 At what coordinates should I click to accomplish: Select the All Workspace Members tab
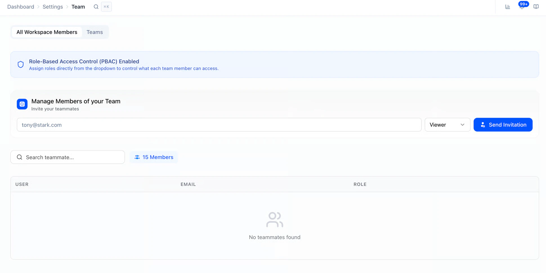click(x=47, y=32)
